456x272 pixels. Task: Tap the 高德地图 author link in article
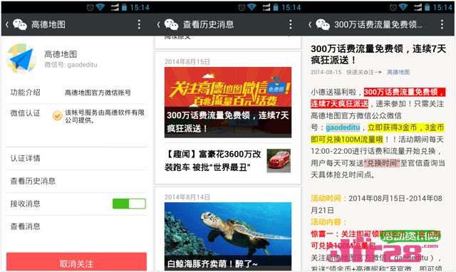tap(398, 72)
